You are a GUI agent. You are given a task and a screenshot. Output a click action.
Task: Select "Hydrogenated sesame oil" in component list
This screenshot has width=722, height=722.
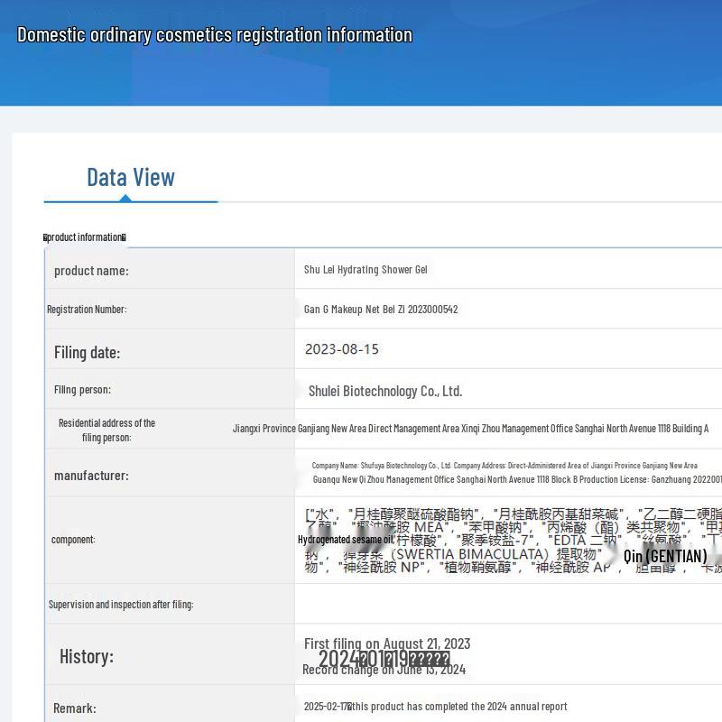346,540
